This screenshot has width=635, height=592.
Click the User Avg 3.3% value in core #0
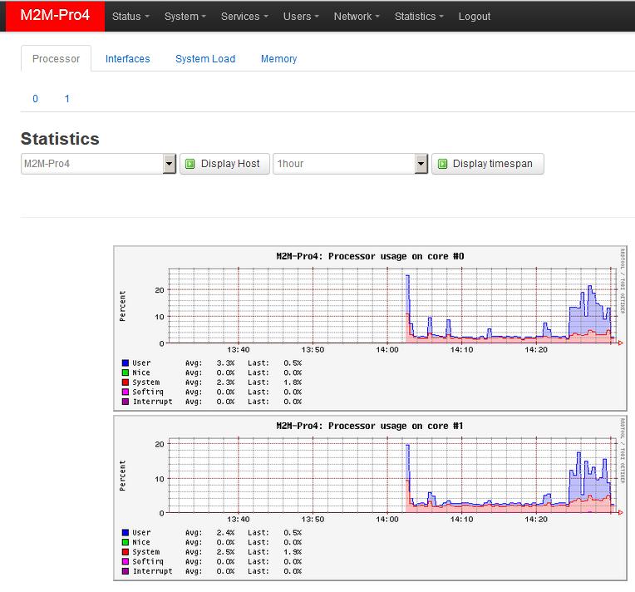tap(225, 363)
